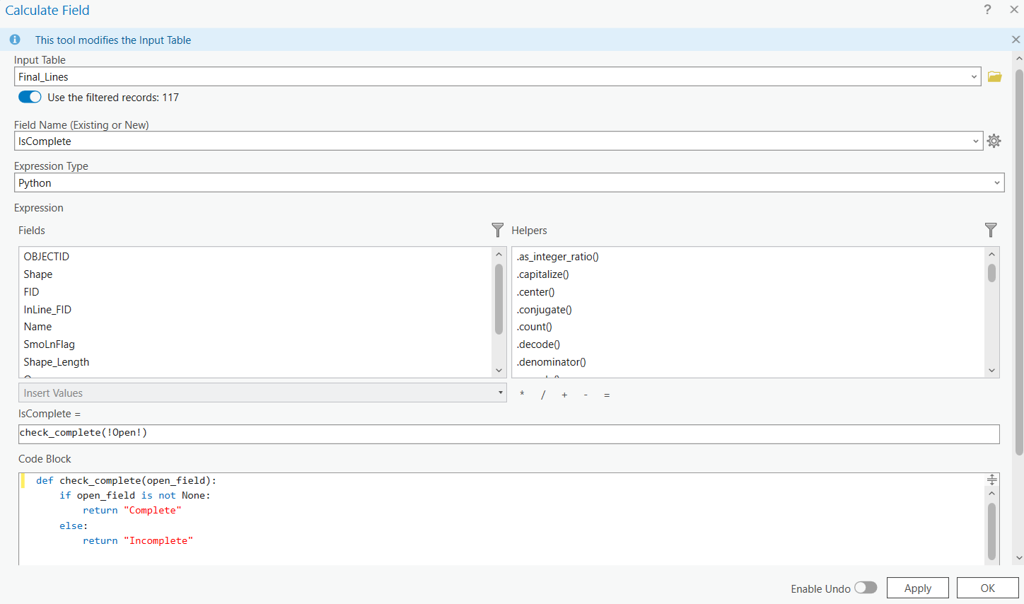1024x604 pixels.
Task: Choose the .capitalize() helper function
Action: coord(542,274)
